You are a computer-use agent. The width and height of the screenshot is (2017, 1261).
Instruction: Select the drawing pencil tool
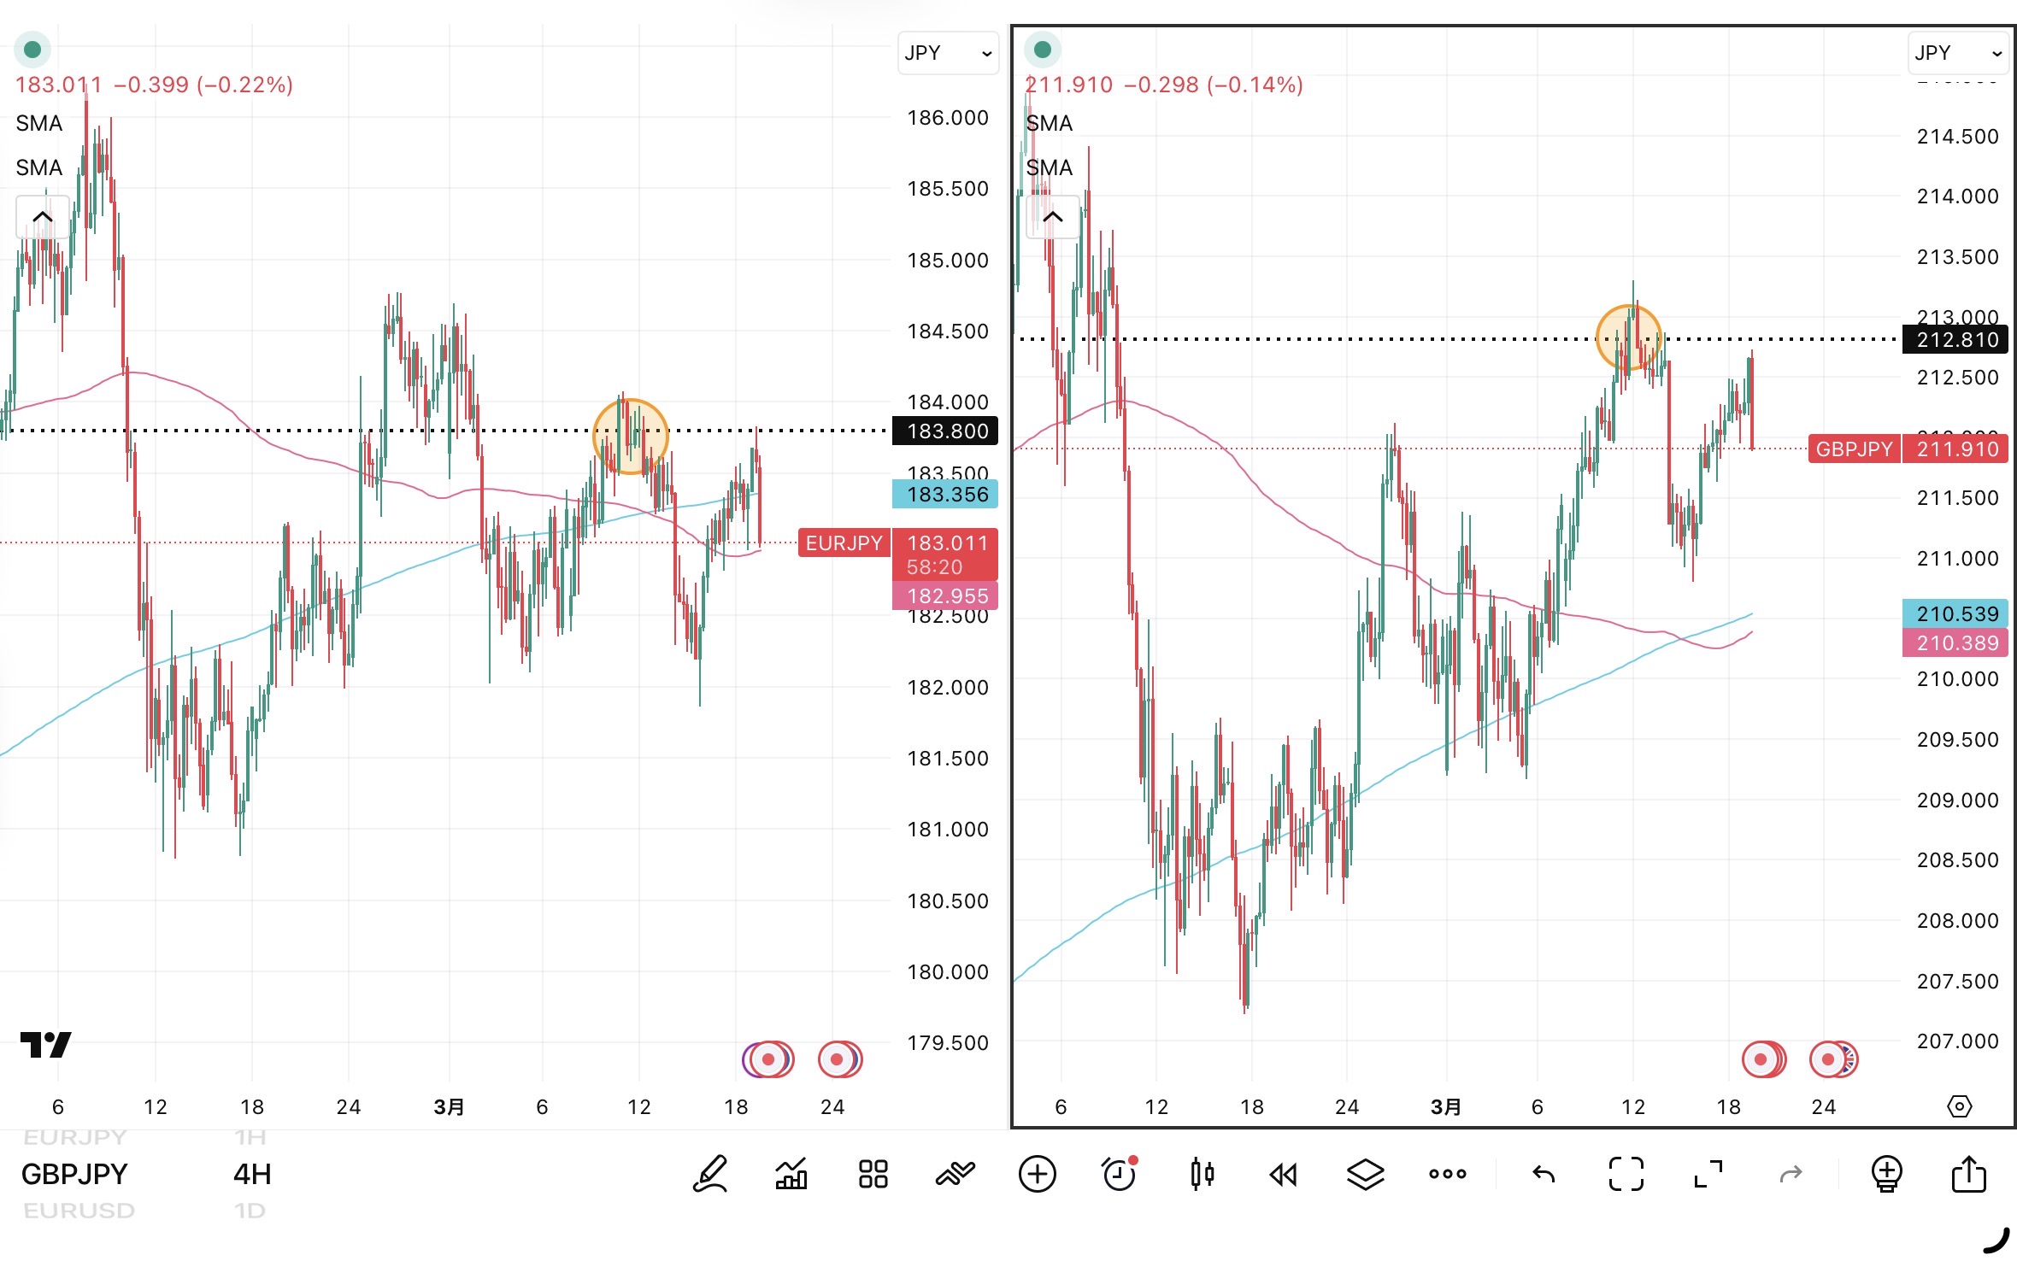(x=710, y=1174)
